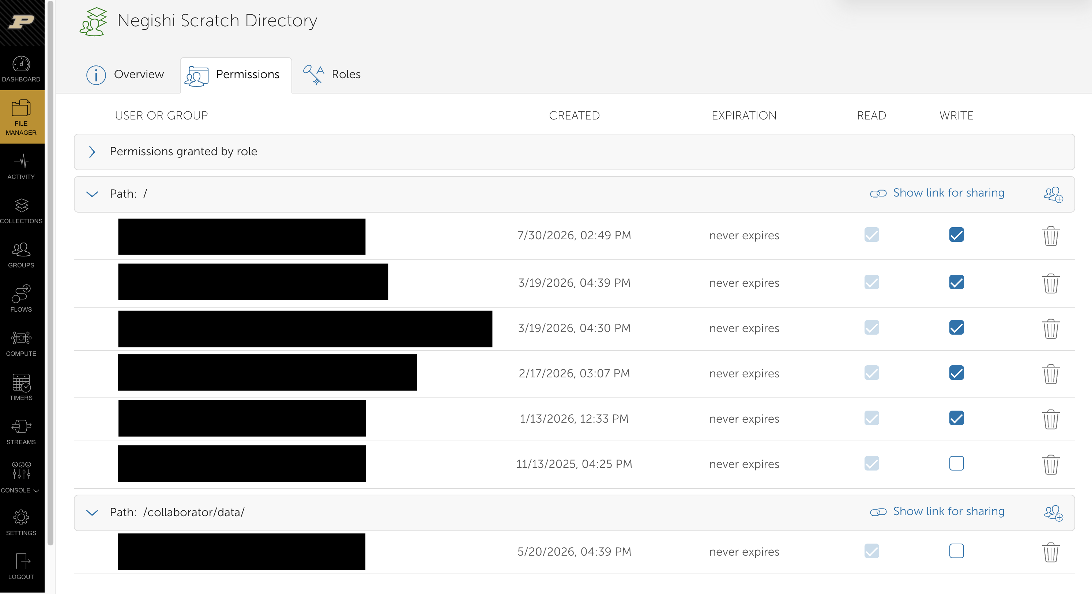Show link for sharing /collaborator/data/
The width and height of the screenshot is (1092, 594).
[937, 511]
